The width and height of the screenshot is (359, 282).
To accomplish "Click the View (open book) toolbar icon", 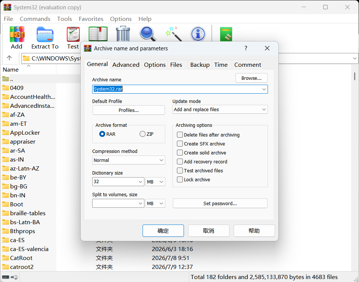I will (98, 34).
